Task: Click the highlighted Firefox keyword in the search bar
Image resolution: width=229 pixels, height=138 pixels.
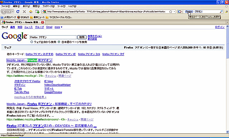Action: tap(189, 11)
